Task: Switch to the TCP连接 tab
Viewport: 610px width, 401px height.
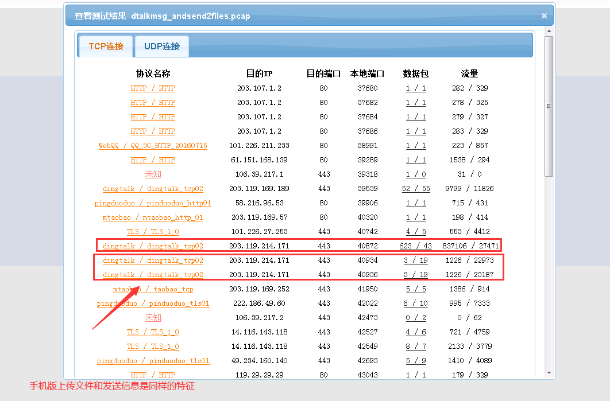Action: (x=106, y=46)
